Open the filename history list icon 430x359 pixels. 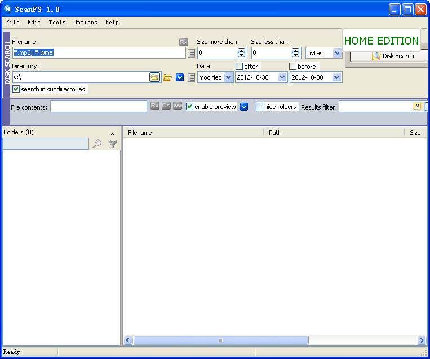(x=191, y=53)
